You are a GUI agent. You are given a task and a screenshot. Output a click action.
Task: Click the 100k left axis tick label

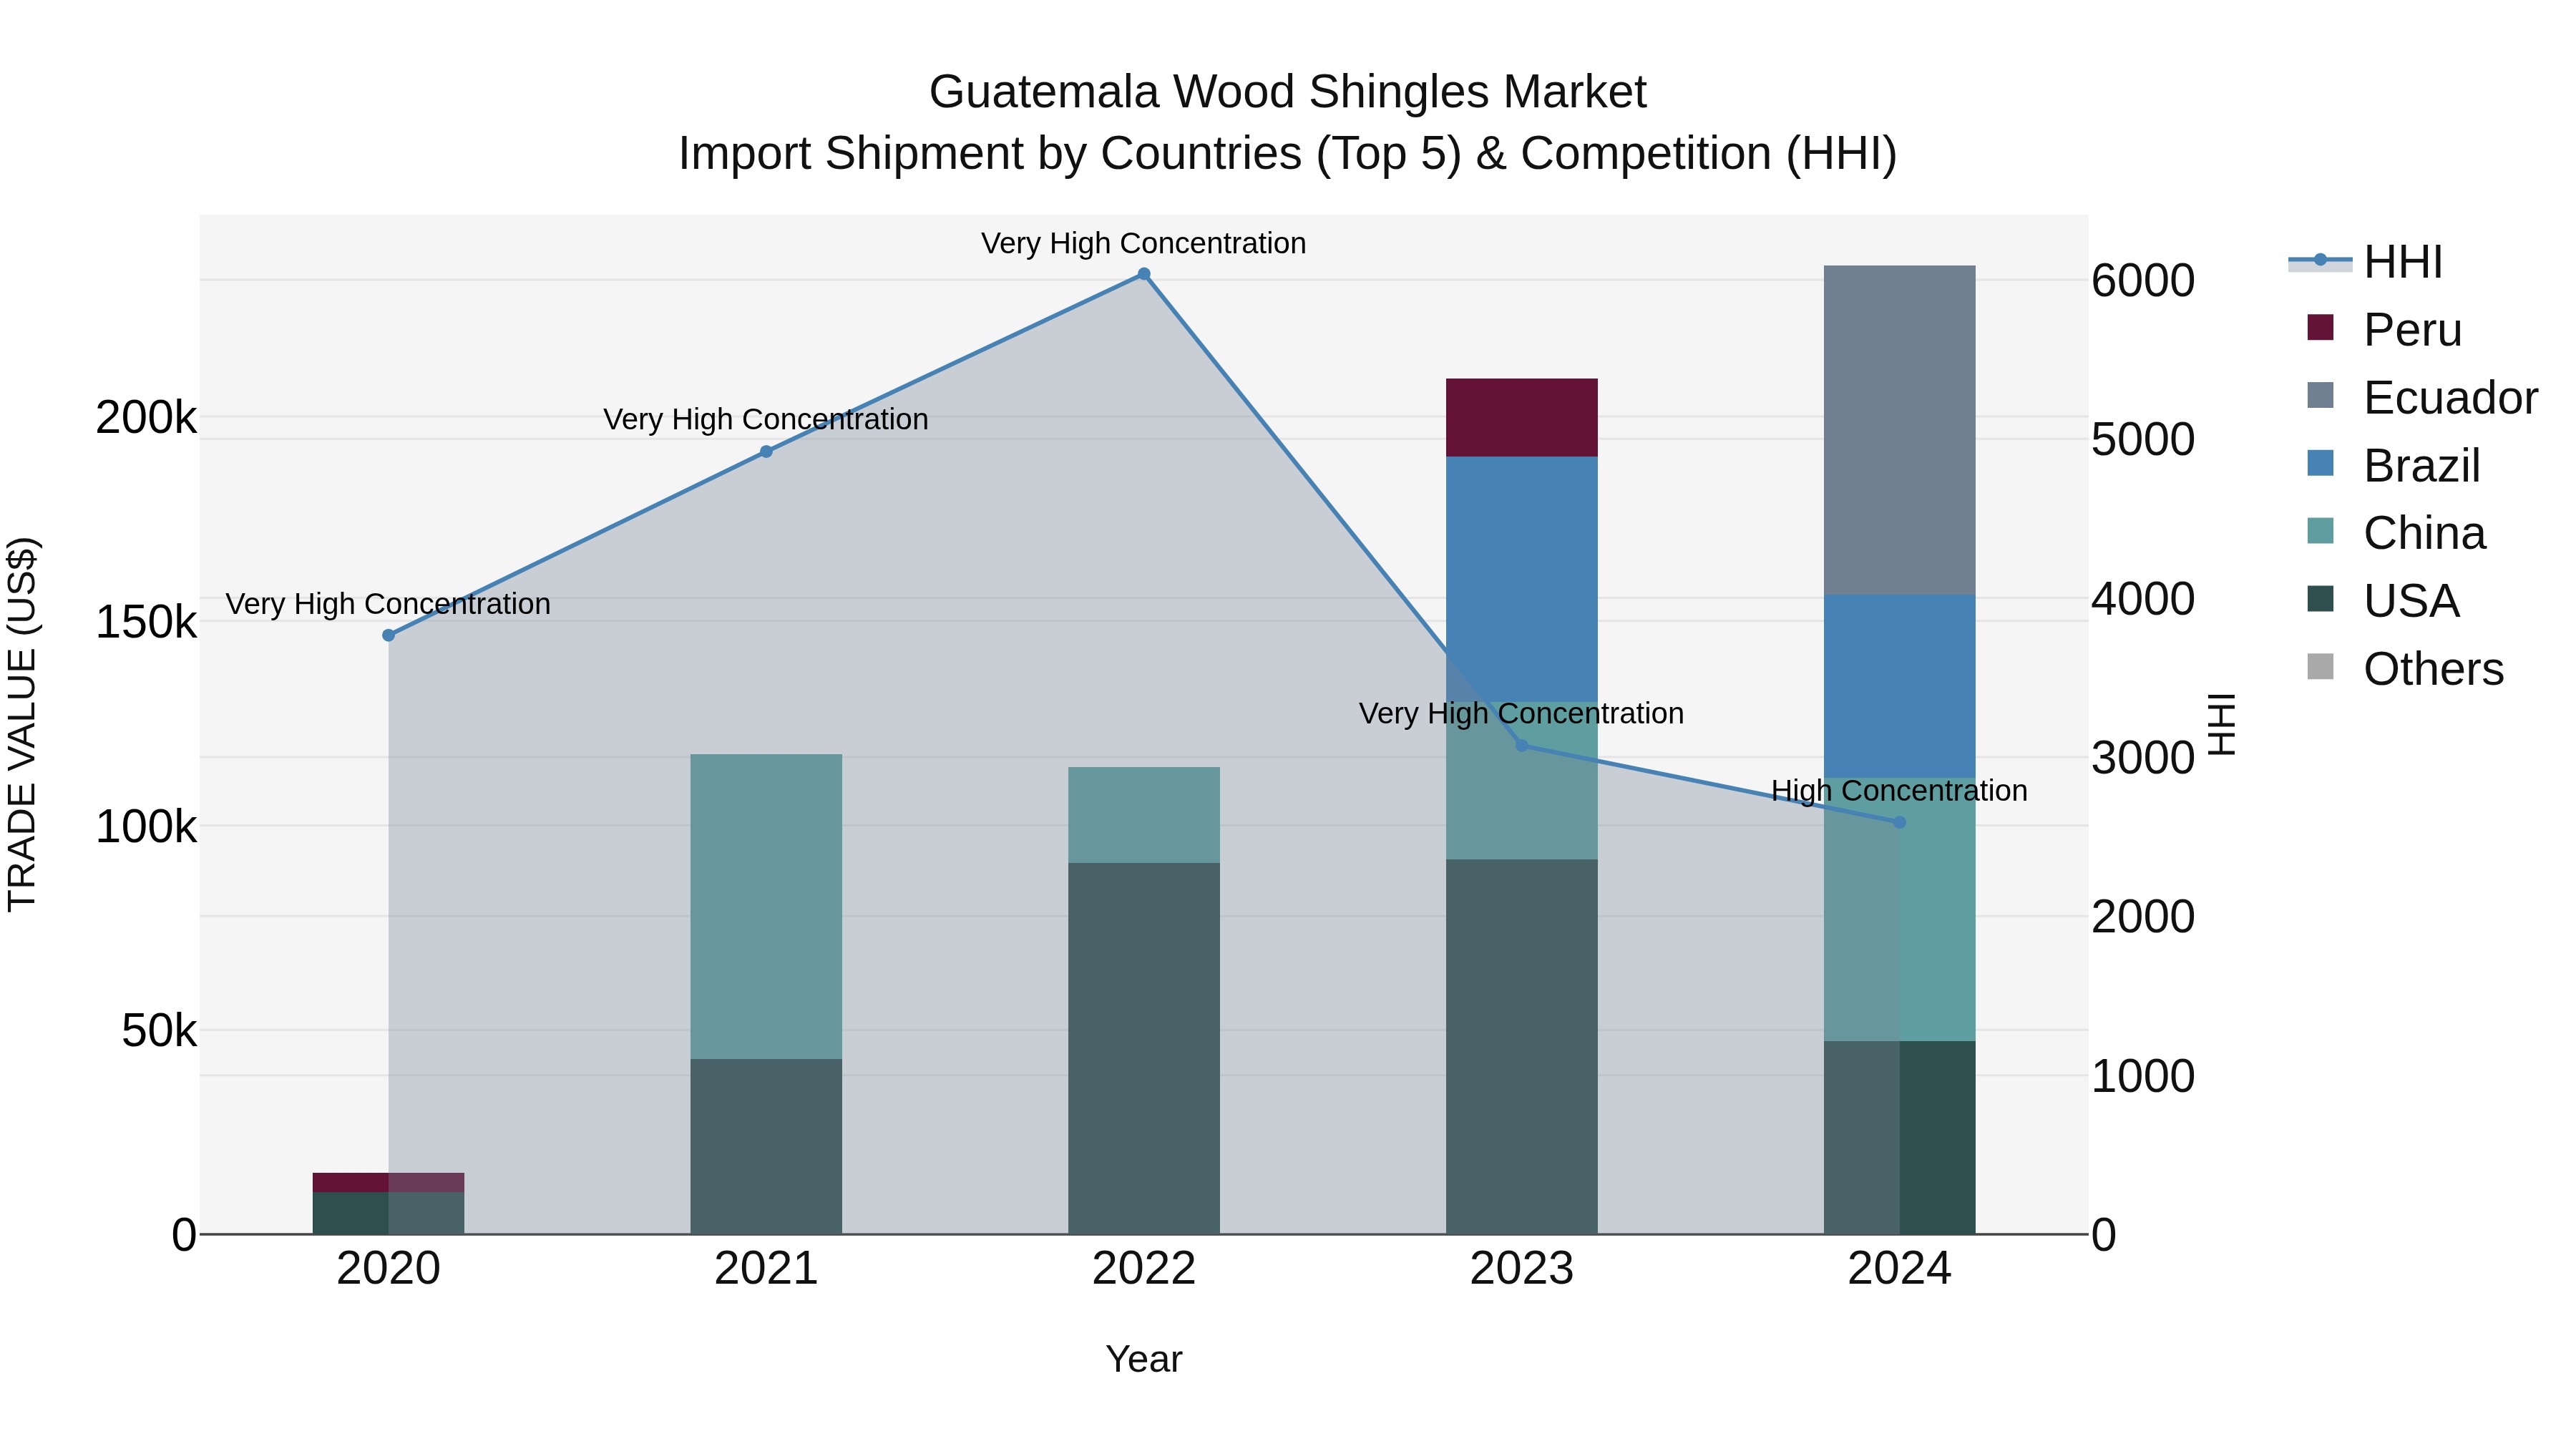click(147, 827)
